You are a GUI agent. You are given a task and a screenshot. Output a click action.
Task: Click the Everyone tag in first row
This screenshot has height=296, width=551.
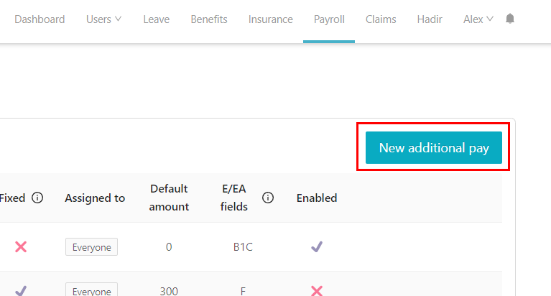click(91, 247)
